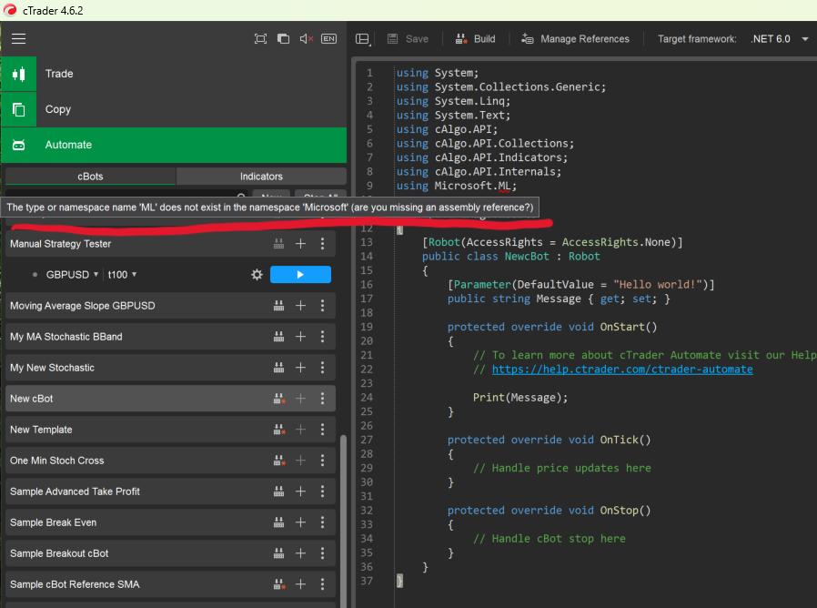Open One Min Stoch Cross options menu

(x=323, y=461)
